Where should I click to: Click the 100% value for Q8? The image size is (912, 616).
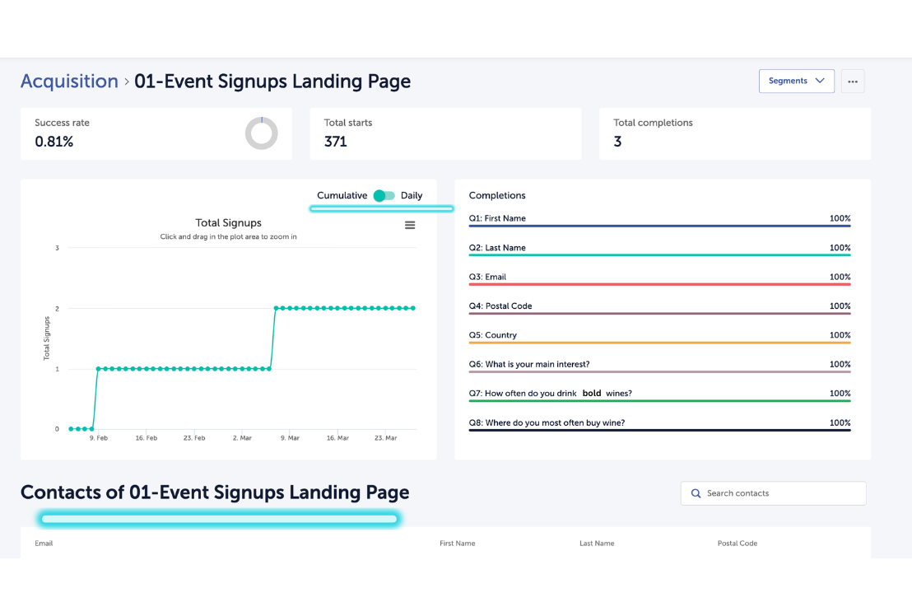840,422
